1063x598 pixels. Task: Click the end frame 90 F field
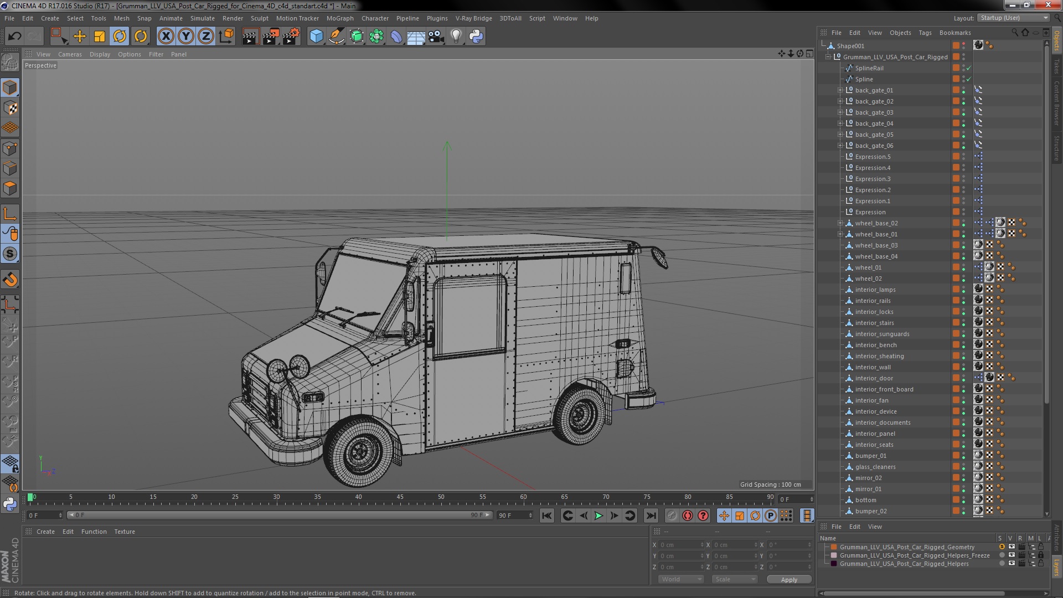(x=514, y=515)
